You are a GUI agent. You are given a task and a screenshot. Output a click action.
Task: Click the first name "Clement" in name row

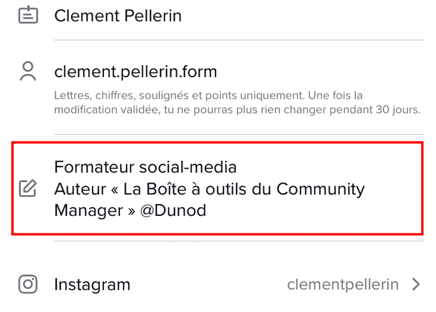coord(84,16)
